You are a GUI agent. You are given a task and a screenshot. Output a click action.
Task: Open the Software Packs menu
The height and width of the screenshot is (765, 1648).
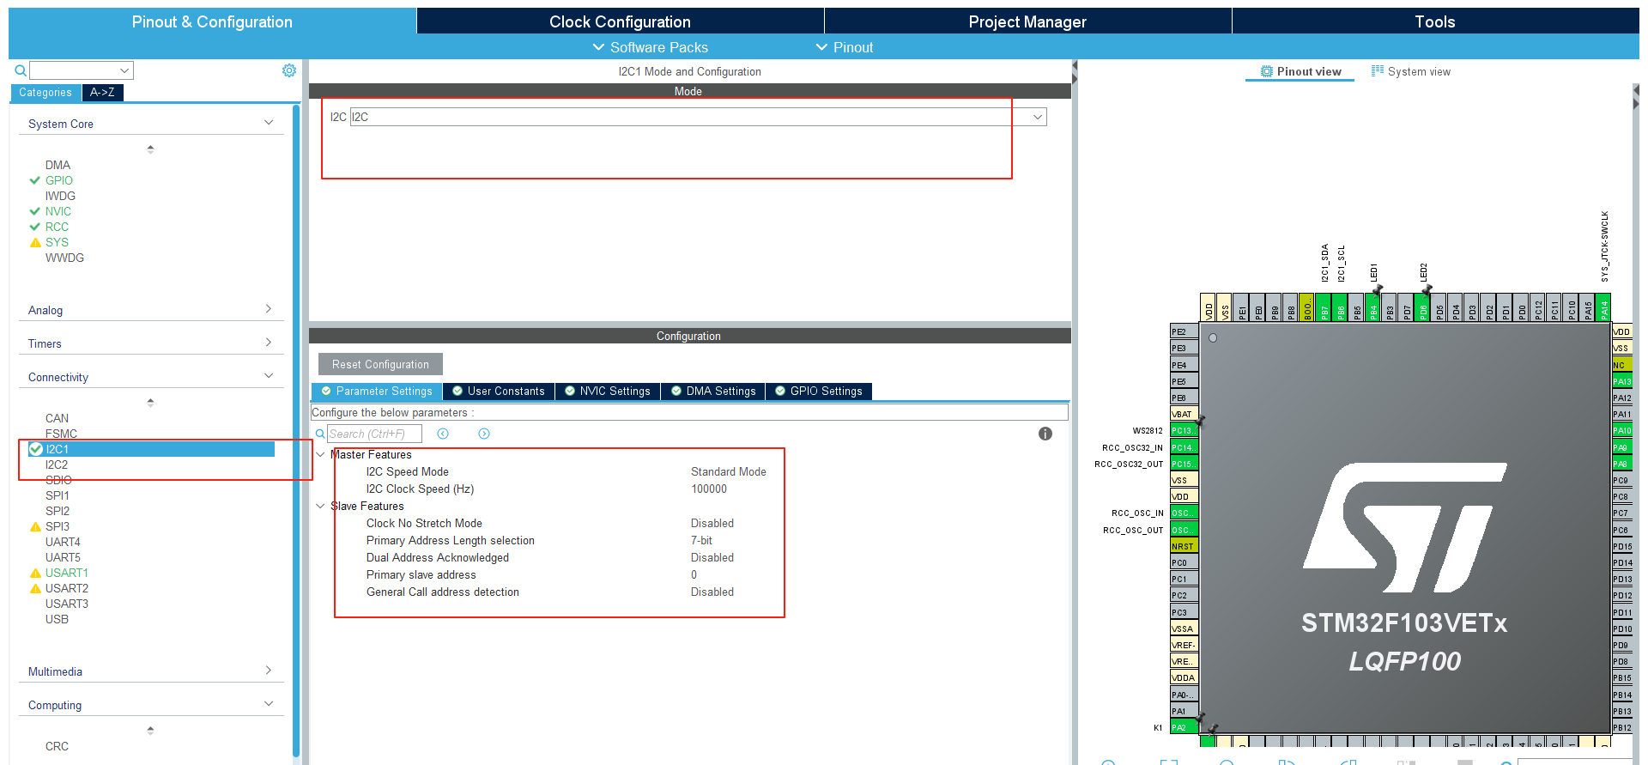click(651, 47)
